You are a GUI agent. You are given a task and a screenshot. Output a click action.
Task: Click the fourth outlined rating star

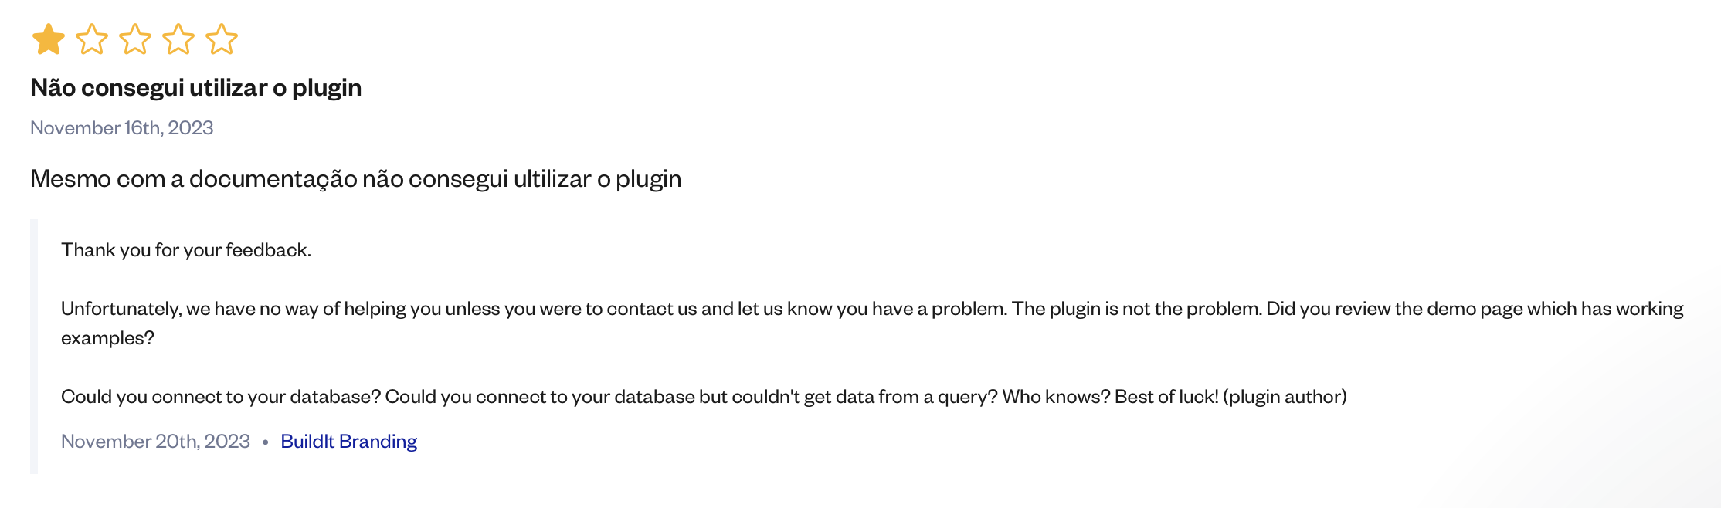point(178,39)
